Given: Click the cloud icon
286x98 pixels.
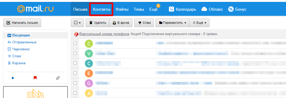Looking at the screenshot, I should [204, 9].
